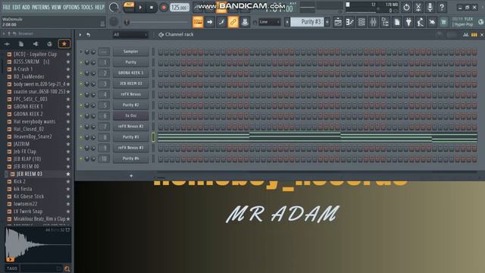Select the files page tab in browser

(21, 44)
